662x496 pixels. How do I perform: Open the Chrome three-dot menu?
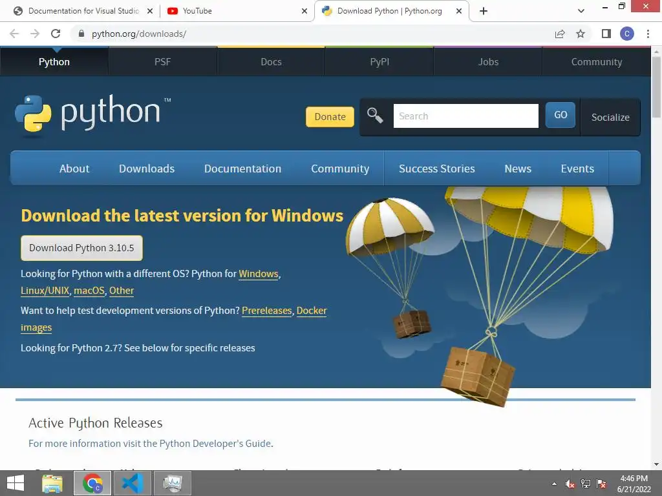[x=648, y=34]
